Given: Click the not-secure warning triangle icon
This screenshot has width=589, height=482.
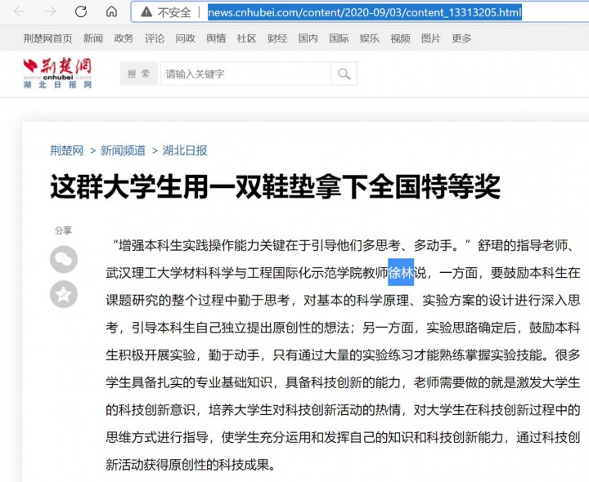Looking at the screenshot, I should click(x=146, y=12).
